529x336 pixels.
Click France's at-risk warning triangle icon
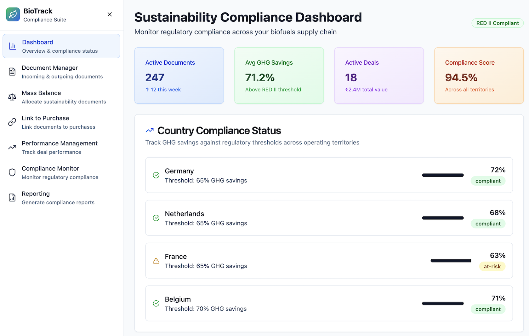[156, 261]
